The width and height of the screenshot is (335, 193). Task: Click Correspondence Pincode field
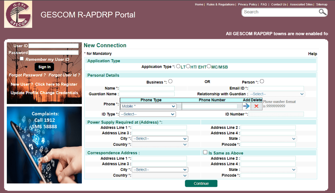pos(268,176)
